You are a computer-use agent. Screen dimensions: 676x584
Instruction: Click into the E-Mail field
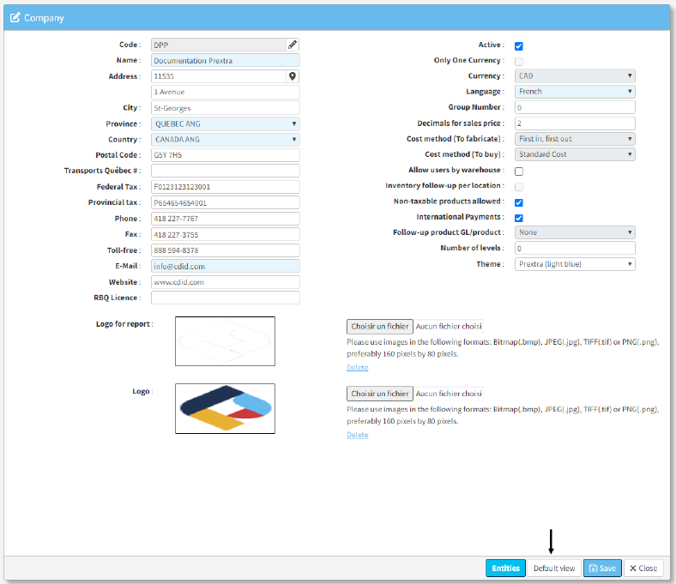225,266
